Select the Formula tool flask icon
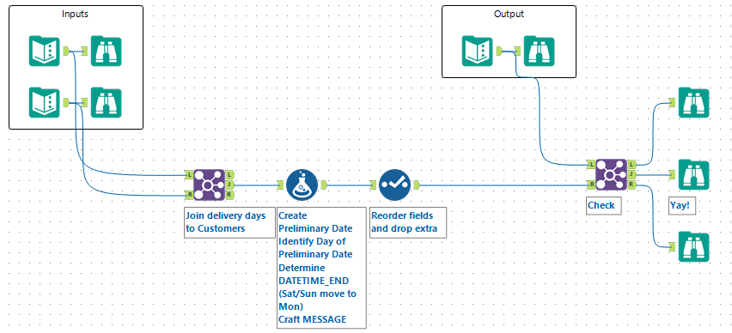 click(x=302, y=185)
